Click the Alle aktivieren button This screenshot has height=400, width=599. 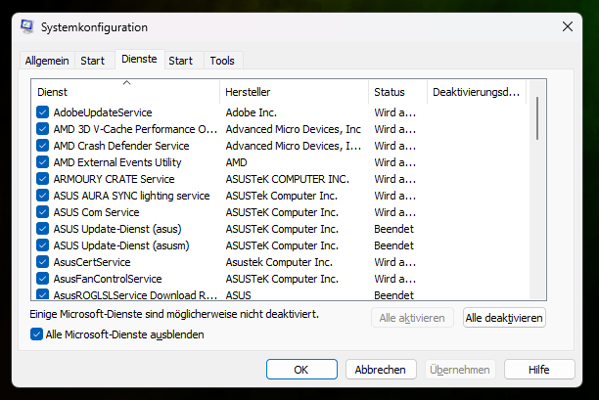coord(412,318)
